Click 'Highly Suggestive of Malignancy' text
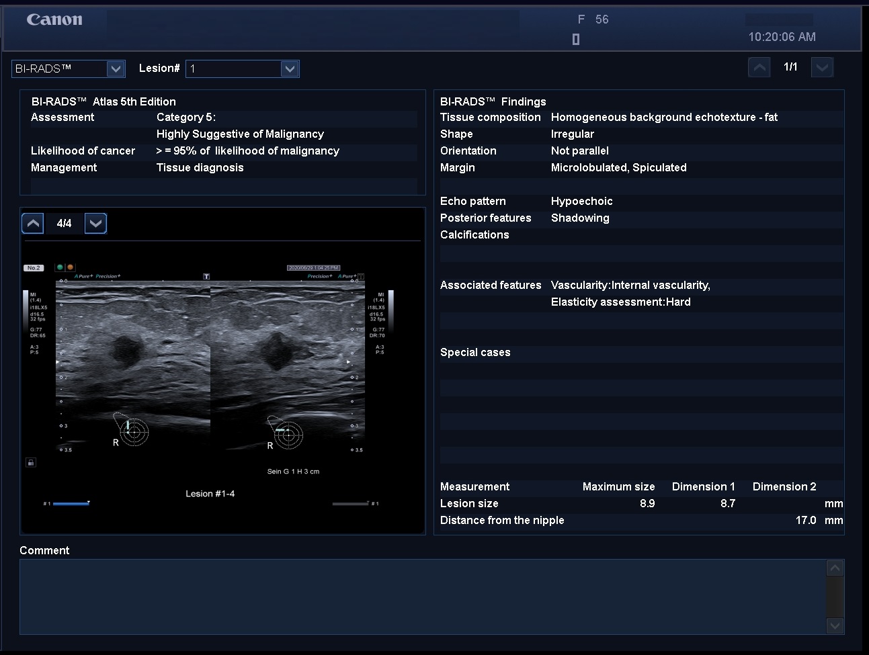The image size is (869, 655). pos(240,134)
